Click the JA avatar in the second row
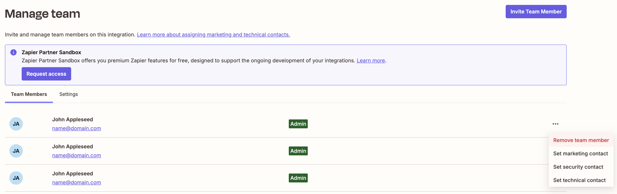The width and height of the screenshot is (617, 194). tap(16, 151)
